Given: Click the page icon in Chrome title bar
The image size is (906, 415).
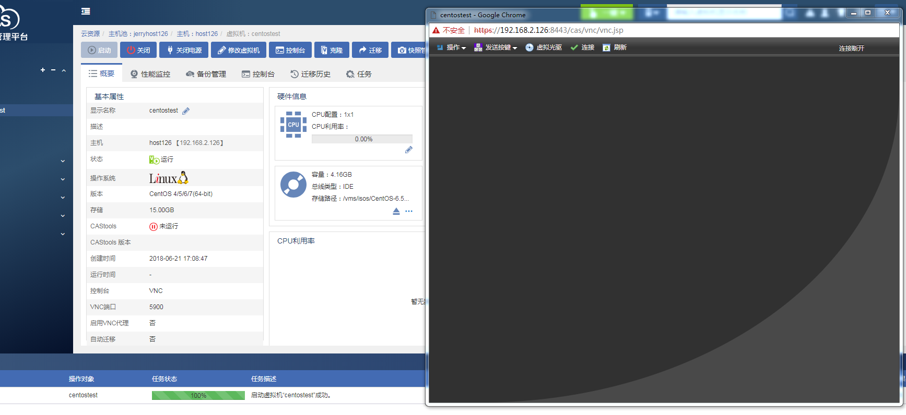Looking at the screenshot, I should 433,15.
